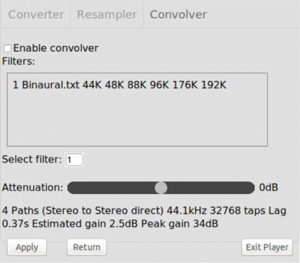Screen dimensions: 300x263
Task: Go back using the Return button
Action: tap(87, 247)
